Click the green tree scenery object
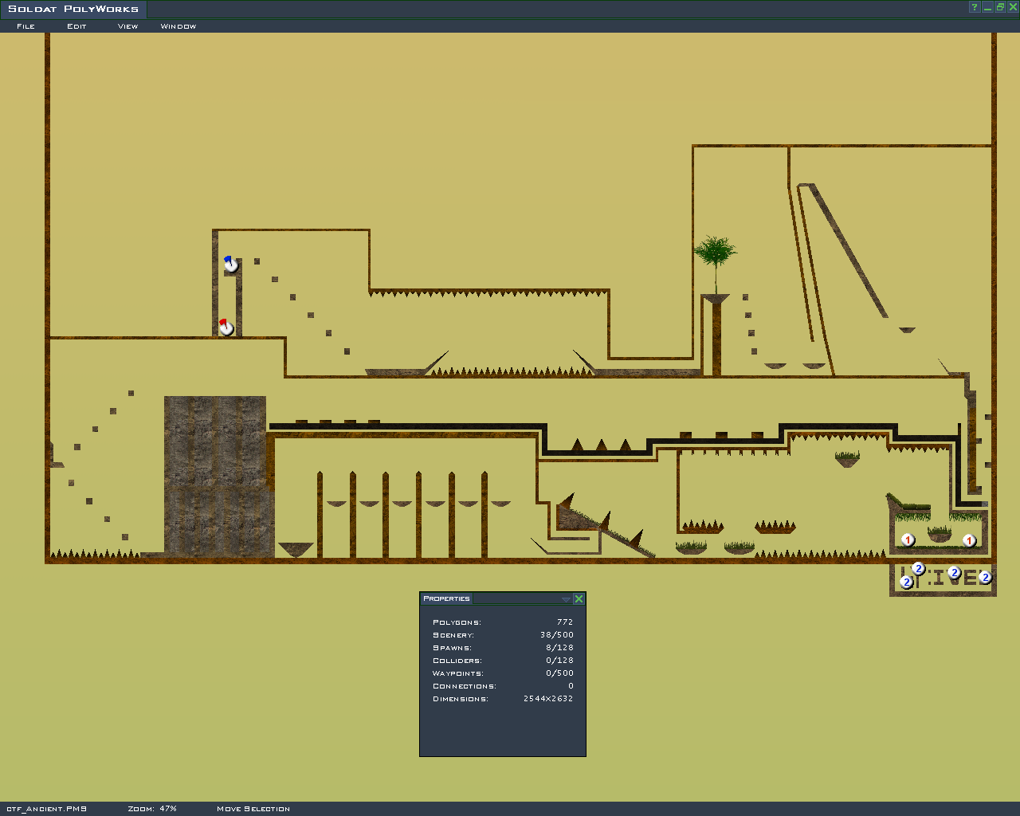 click(x=715, y=255)
